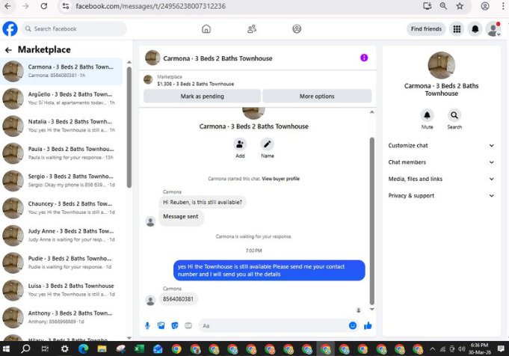Click the Search Facebook field
The image size is (509, 356).
(74, 29)
